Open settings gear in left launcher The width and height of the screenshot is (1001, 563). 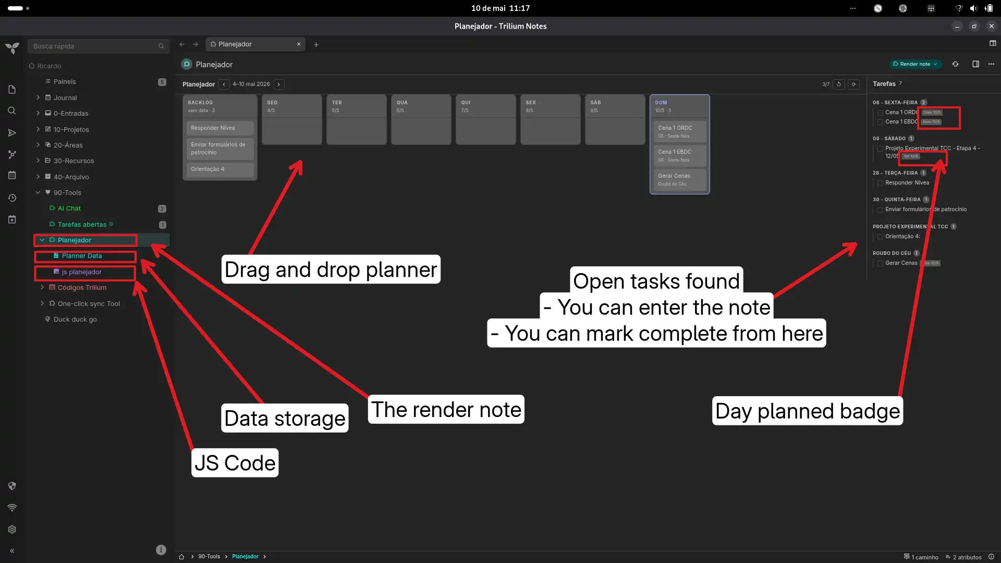point(12,530)
